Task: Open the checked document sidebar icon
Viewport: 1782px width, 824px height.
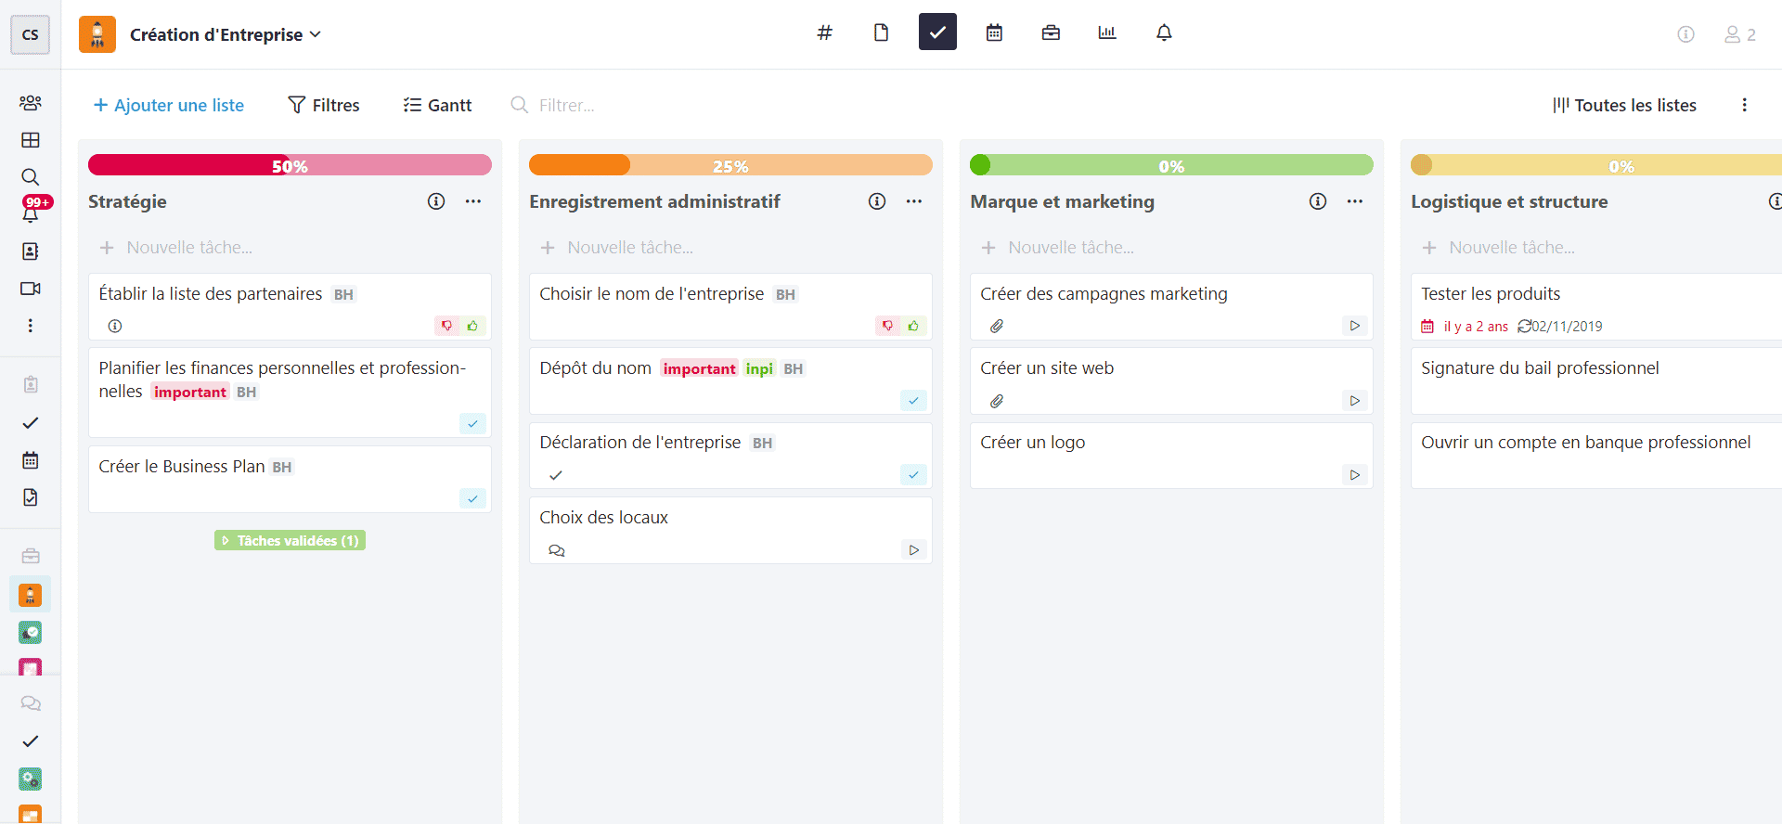Action: click(x=31, y=497)
